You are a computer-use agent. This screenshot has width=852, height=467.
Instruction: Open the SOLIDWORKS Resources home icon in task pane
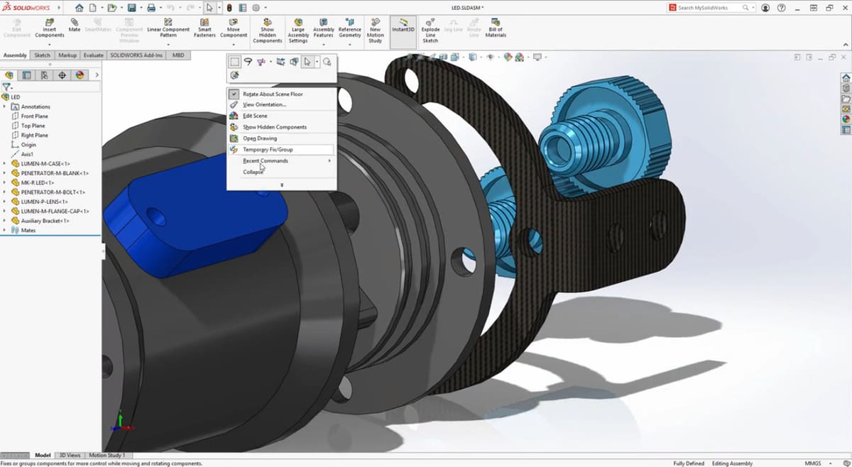click(x=846, y=78)
